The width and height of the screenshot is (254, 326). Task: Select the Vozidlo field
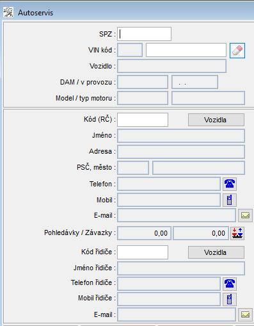click(171, 66)
